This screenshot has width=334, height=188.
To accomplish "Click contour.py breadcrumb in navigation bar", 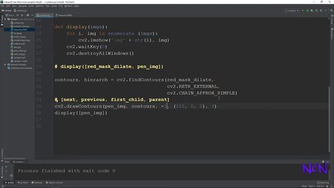I will (x=20, y=10).
